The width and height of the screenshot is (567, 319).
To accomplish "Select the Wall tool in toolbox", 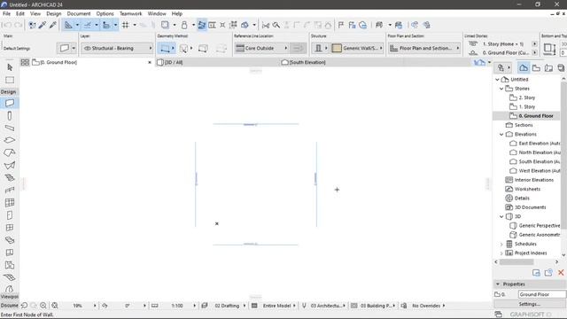I will tap(10, 103).
